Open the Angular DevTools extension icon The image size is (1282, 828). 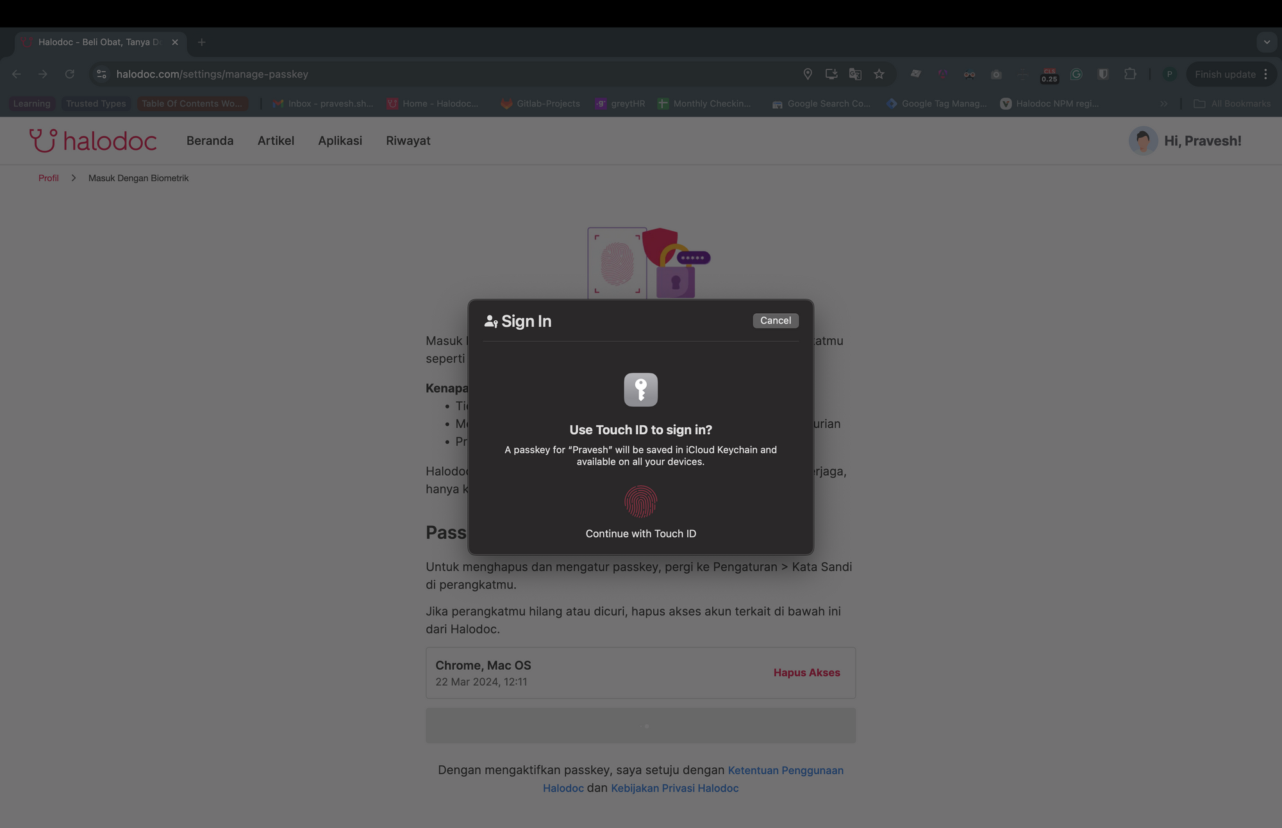pos(942,74)
